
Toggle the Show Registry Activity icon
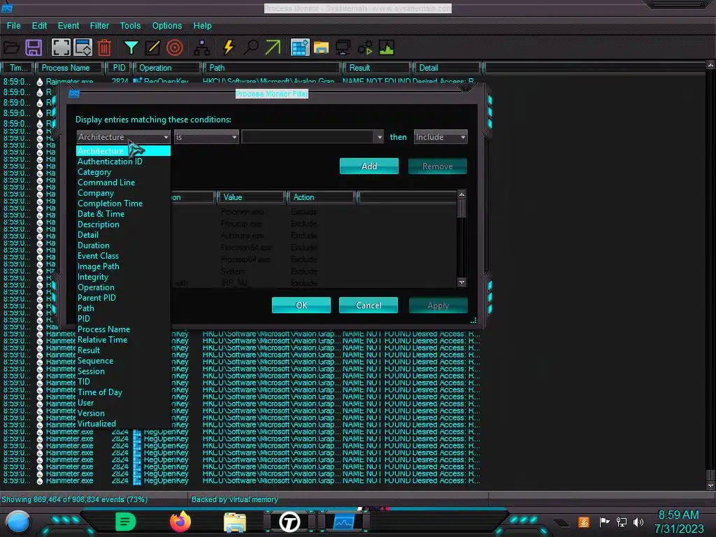pos(300,48)
